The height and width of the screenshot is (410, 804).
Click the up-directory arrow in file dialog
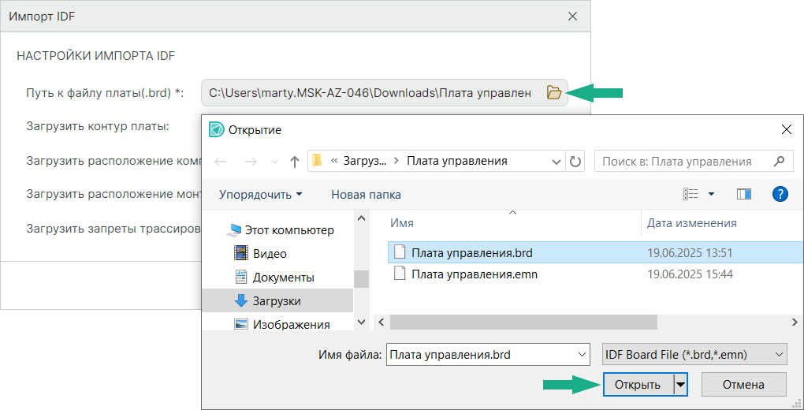(294, 162)
